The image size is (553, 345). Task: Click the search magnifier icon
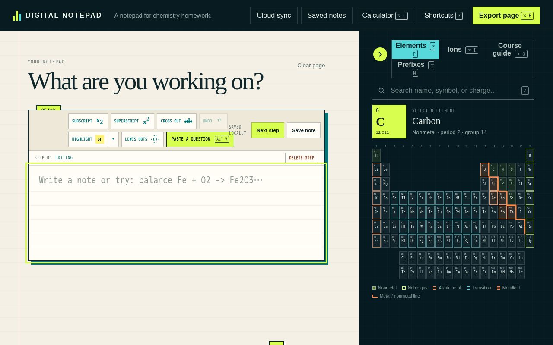coord(381,91)
